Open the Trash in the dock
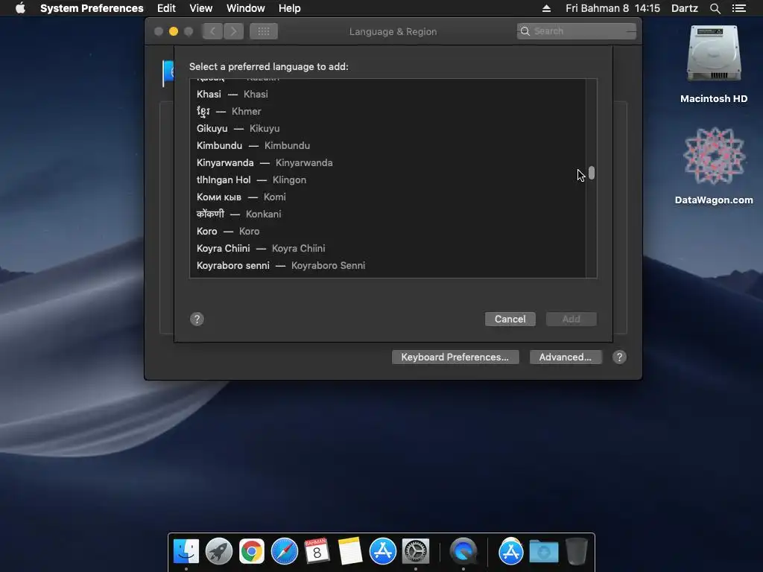Image resolution: width=763 pixels, height=572 pixels. click(577, 551)
